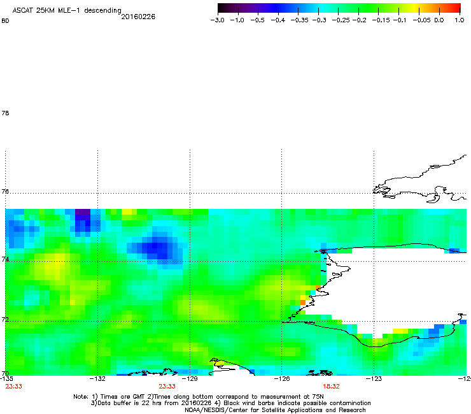Click the -0.3 color scale label
The image size is (471, 414).
coord(320,20)
